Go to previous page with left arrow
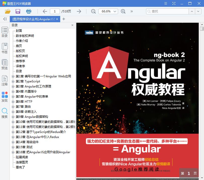This screenshot has width=204, height=180. (45, 11)
